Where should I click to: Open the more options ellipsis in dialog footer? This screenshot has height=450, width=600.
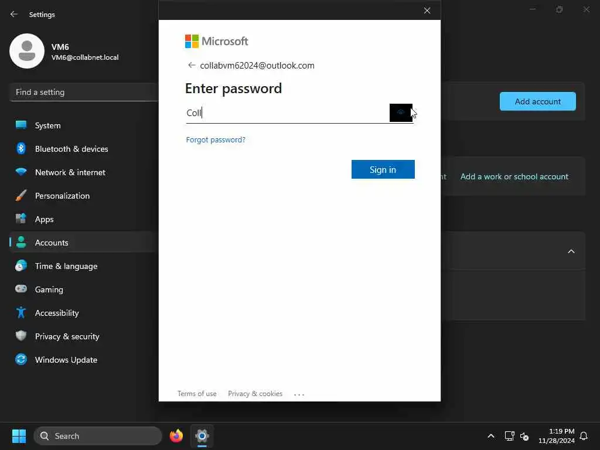click(299, 394)
